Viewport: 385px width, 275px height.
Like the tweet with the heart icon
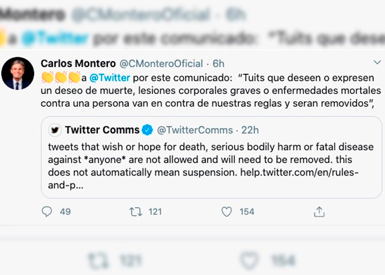pos(227,211)
